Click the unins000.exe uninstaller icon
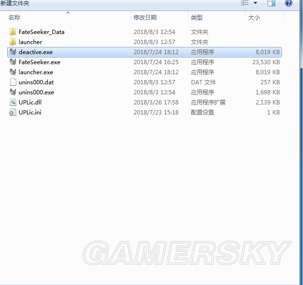 pos(13,92)
